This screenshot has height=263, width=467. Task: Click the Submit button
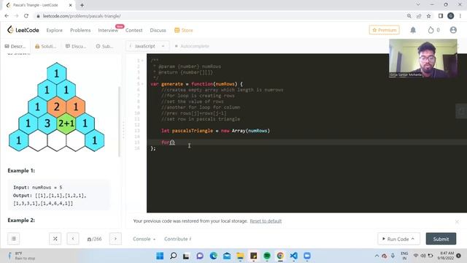click(441, 239)
